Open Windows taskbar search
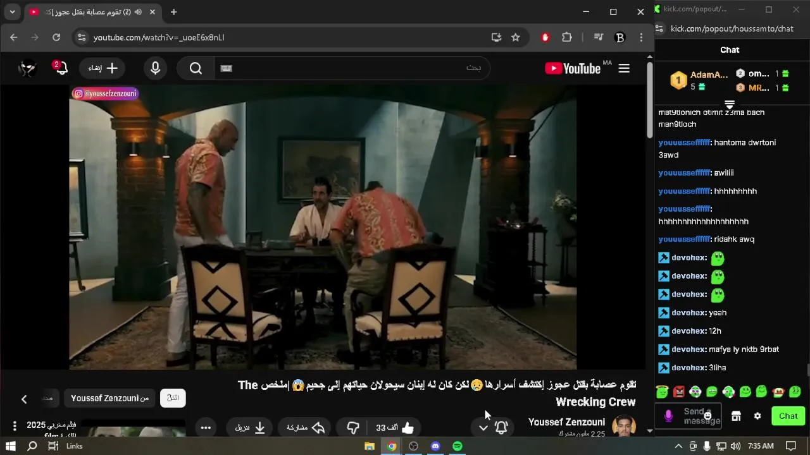 click(32, 446)
